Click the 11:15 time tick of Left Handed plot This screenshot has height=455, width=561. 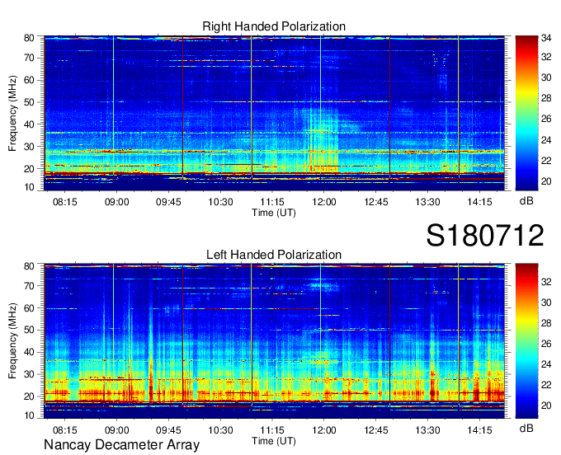point(272,430)
